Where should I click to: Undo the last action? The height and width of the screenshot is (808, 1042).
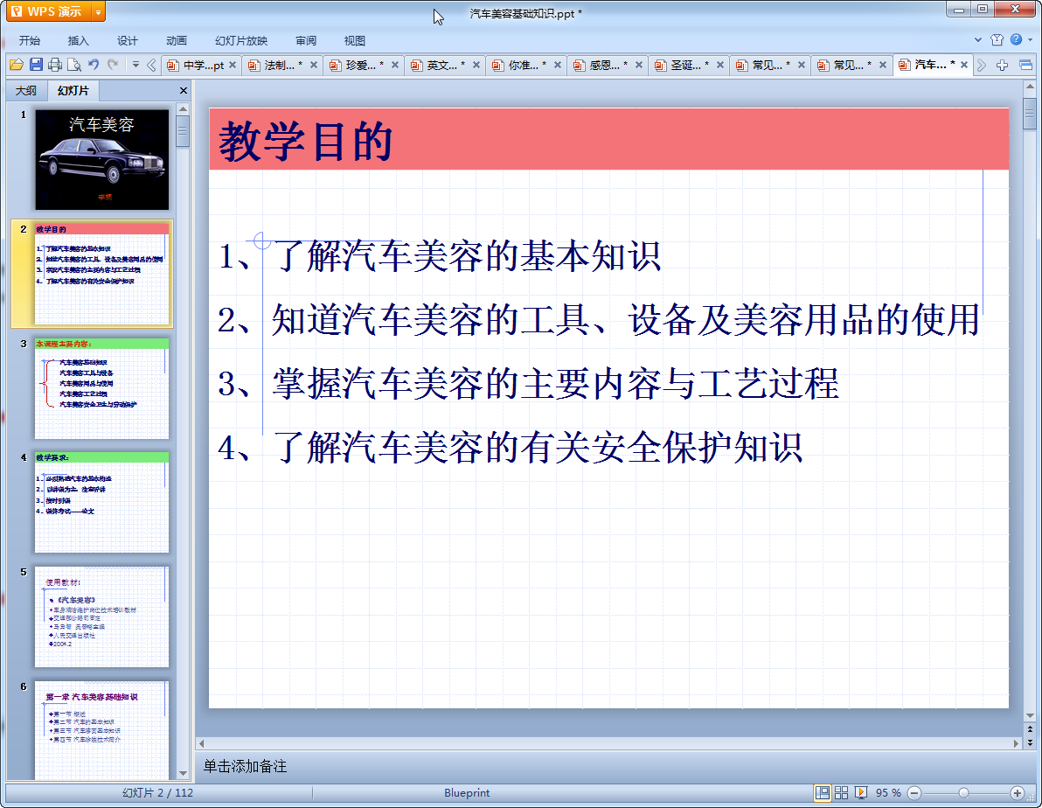click(x=94, y=65)
